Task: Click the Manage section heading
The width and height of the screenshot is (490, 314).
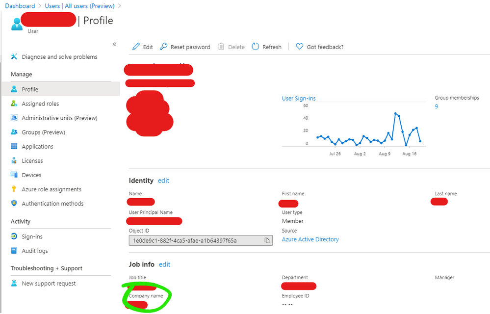Action: coord(21,75)
